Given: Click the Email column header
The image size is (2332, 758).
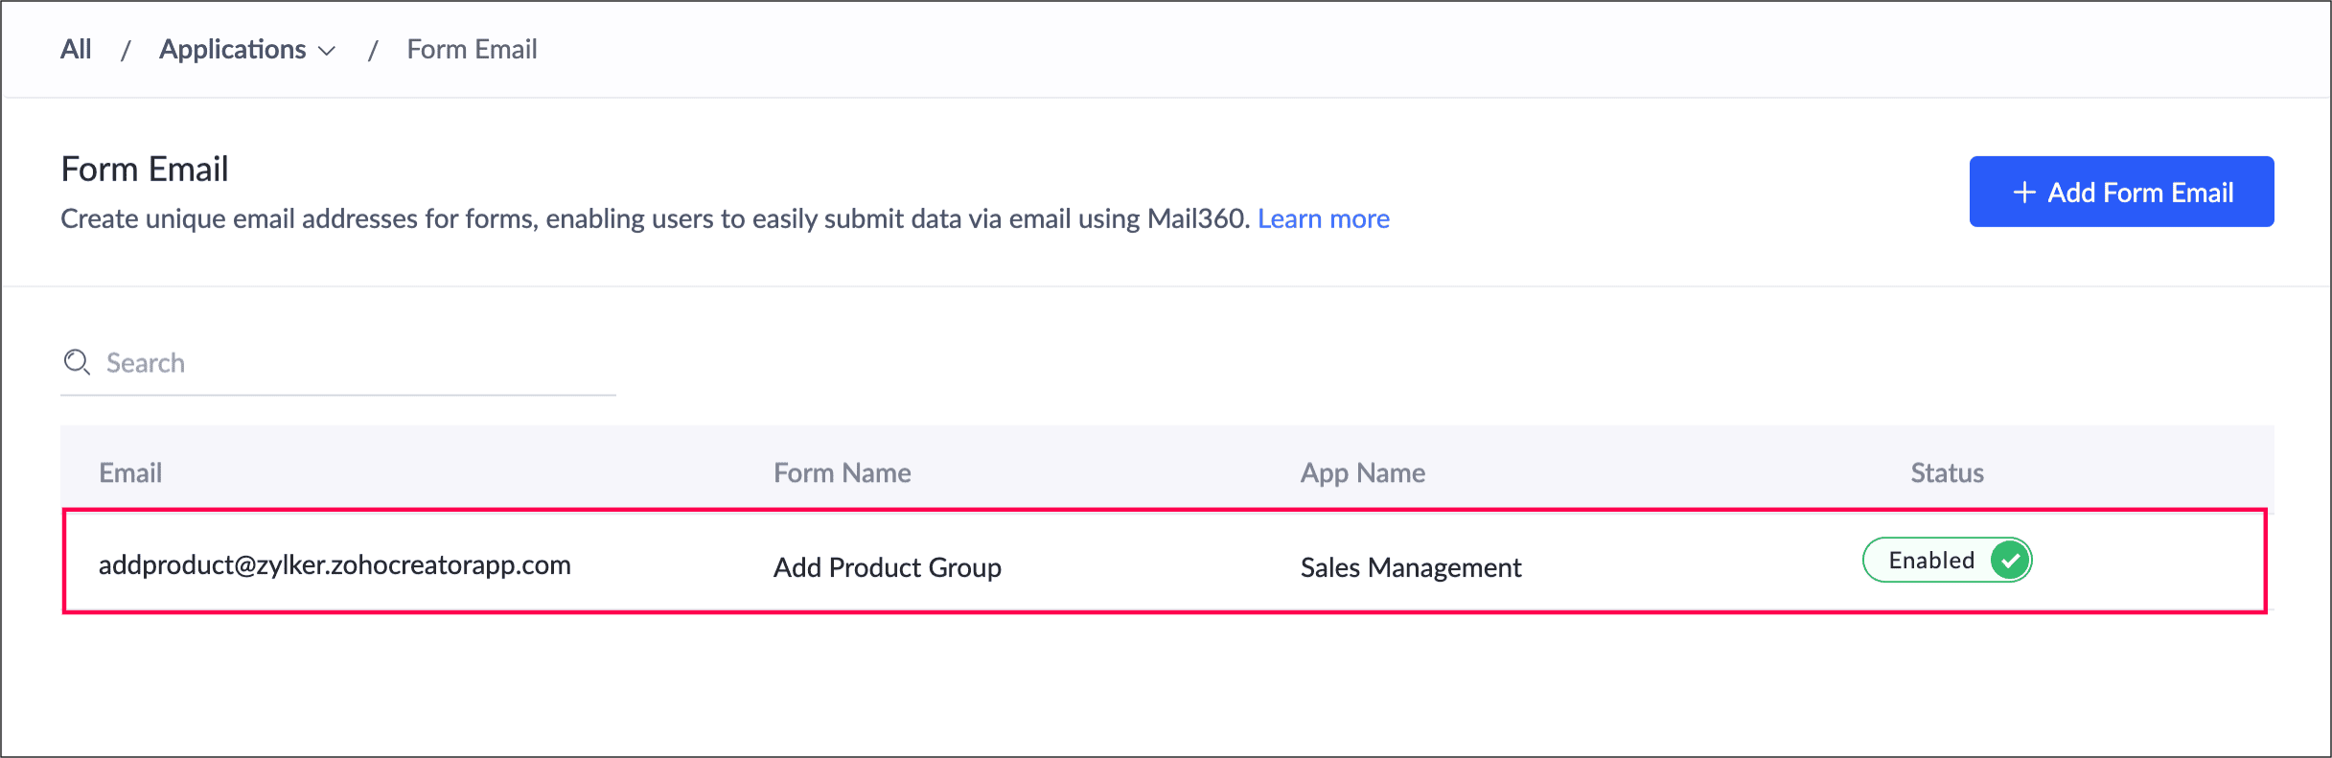Looking at the screenshot, I should (x=130, y=472).
